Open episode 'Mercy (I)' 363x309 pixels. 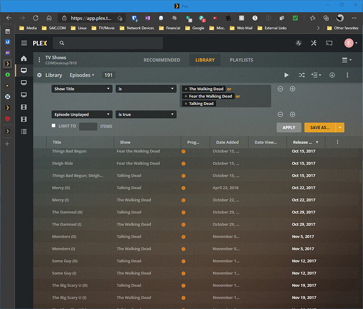tap(60, 200)
